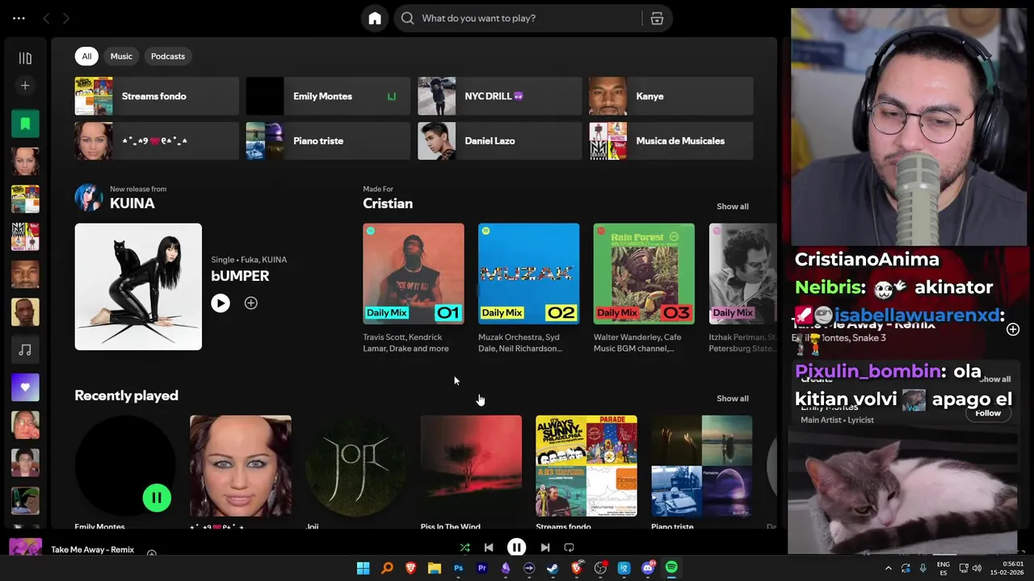Viewport: 1034px width, 581px height.
Task: Open the Streams fondo shortcut tile
Action: point(157,96)
